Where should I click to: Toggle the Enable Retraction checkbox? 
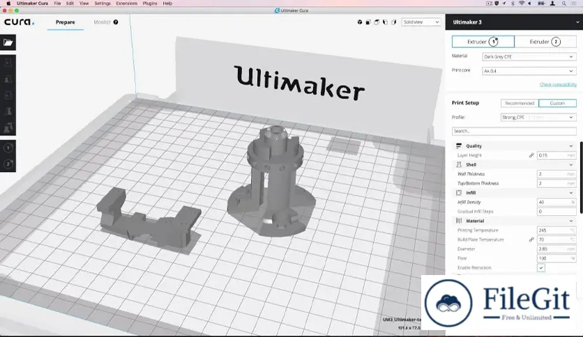pyautogui.click(x=541, y=267)
